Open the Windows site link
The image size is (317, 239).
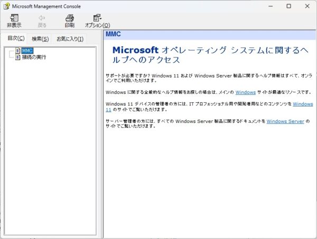246,92
